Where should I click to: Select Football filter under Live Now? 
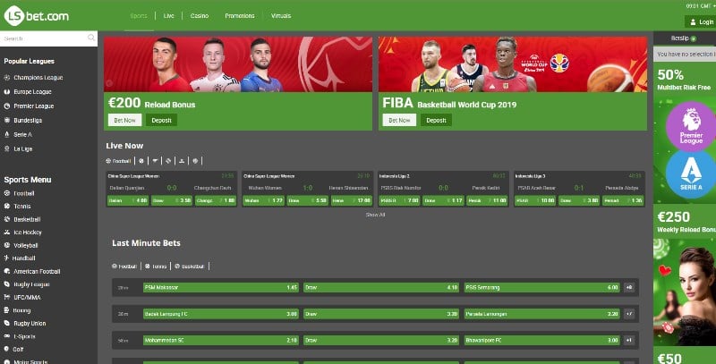[x=119, y=161]
